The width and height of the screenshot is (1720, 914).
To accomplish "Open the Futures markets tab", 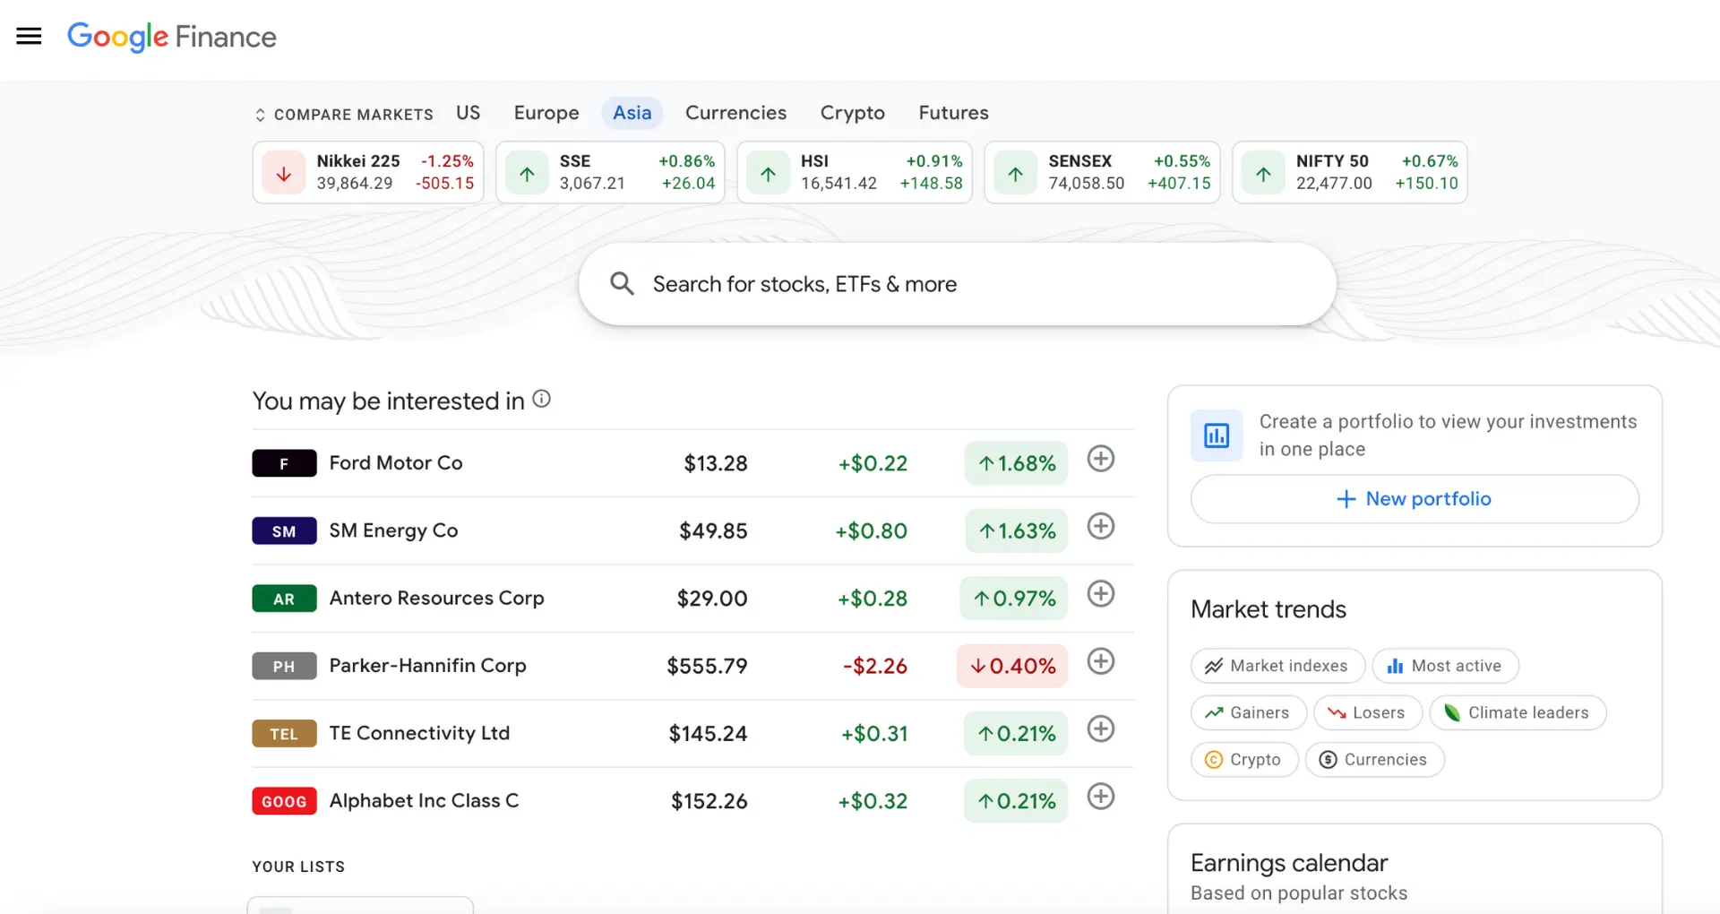I will click(x=953, y=113).
